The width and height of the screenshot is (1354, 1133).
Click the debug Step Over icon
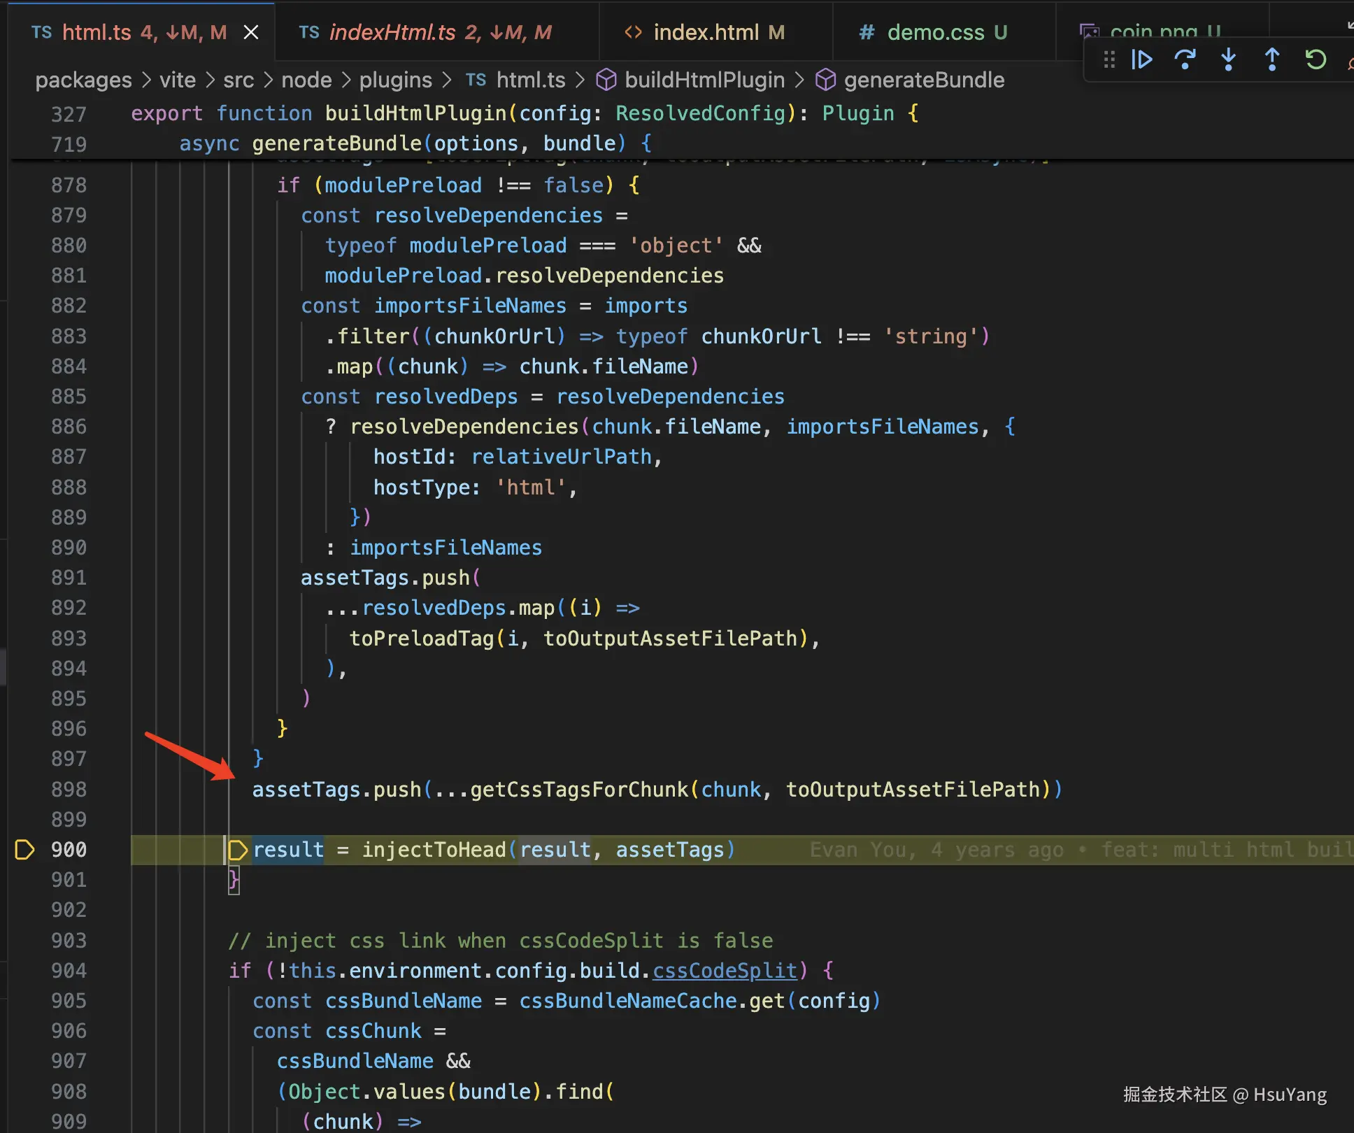pyautogui.click(x=1185, y=60)
